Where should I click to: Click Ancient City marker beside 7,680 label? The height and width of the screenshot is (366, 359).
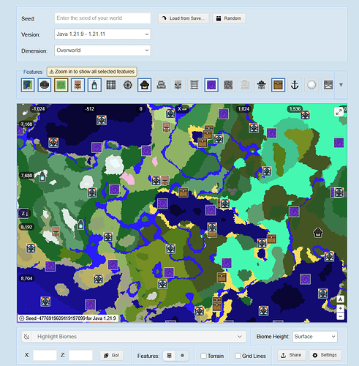tap(42, 176)
